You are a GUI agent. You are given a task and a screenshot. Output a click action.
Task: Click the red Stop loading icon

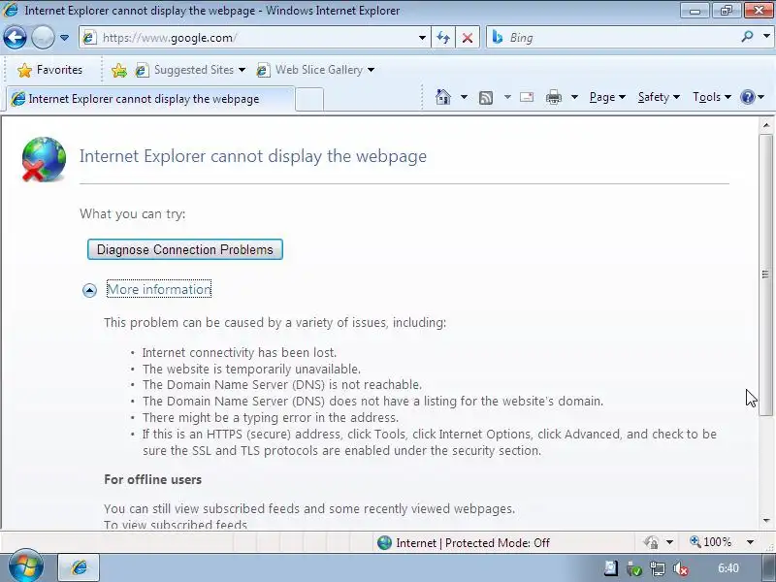[468, 38]
